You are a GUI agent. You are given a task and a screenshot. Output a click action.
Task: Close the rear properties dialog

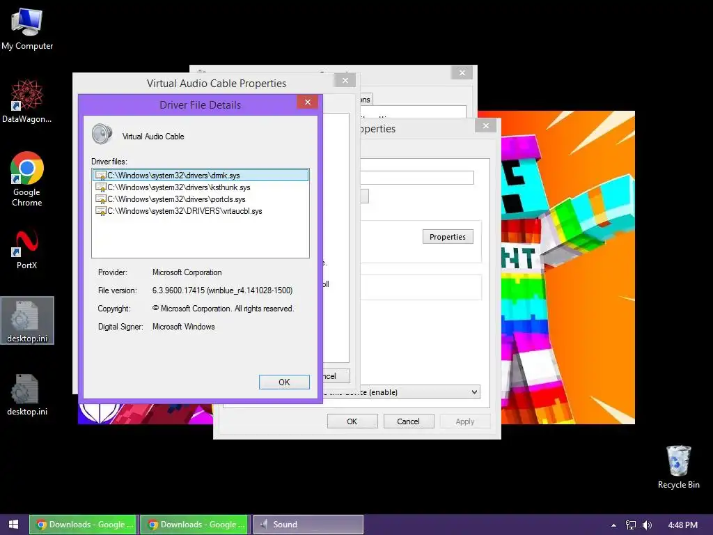coord(485,125)
